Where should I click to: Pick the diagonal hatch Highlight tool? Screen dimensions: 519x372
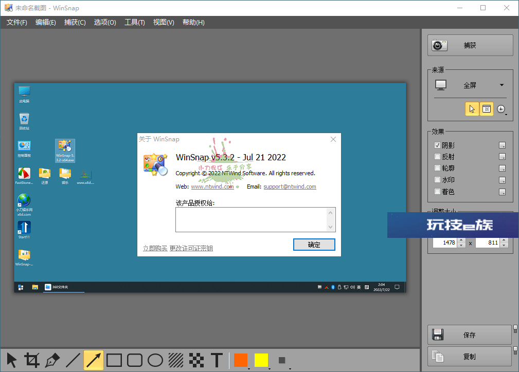click(176, 360)
